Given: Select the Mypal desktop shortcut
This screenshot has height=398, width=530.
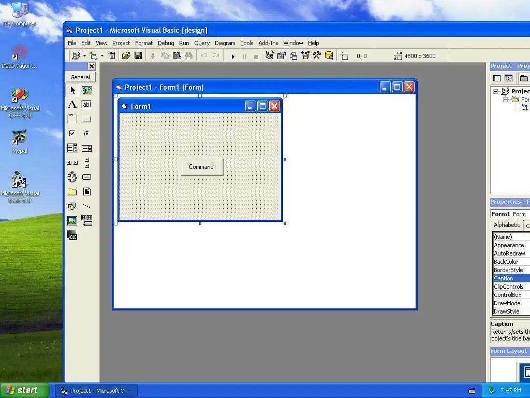Looking at the screenshot, I should [20, 141].
